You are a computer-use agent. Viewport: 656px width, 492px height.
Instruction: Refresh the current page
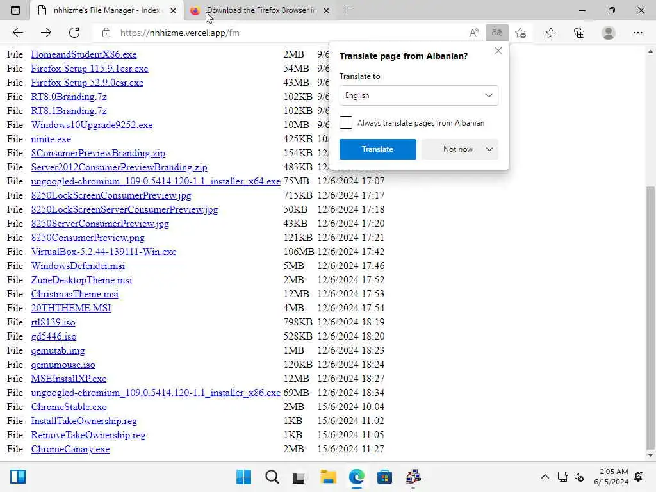coord(74,33)
